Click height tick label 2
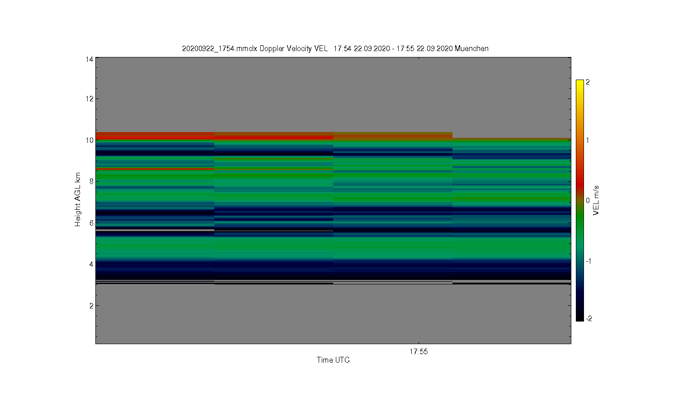The image size is (678, 407). (x=91, y=305)
